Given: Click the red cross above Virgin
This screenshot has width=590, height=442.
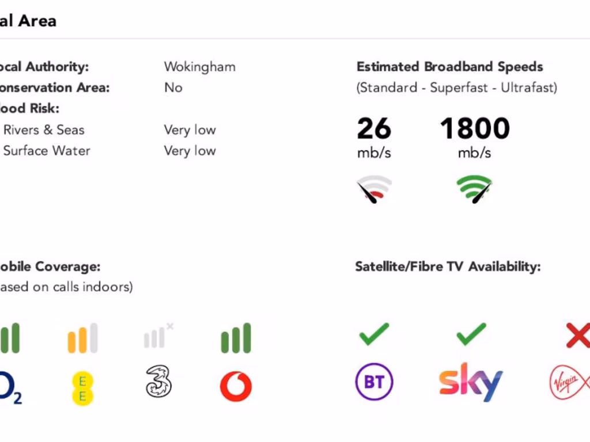Looking at the screenshot, I should point(577,336).
